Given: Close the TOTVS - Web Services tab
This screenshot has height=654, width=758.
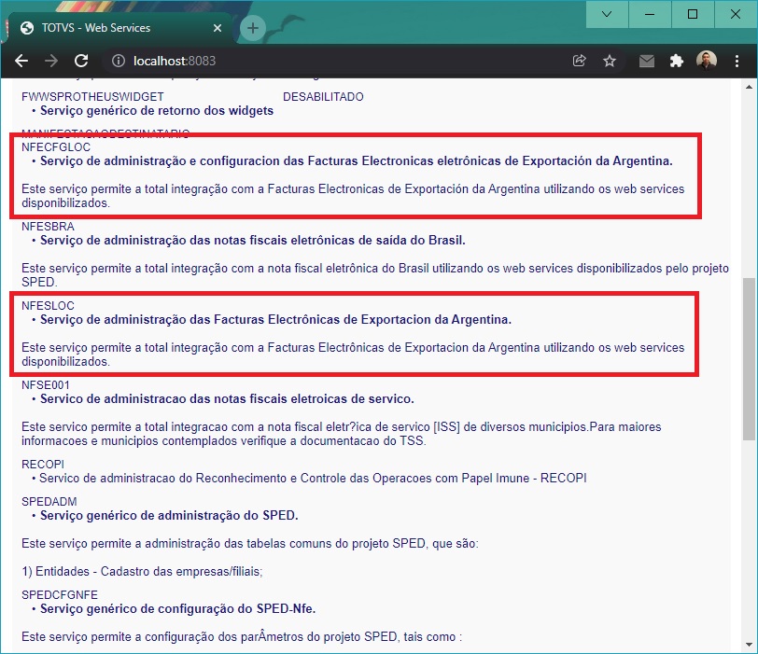Looking at the screenshot, I should (x=218, y=28).
